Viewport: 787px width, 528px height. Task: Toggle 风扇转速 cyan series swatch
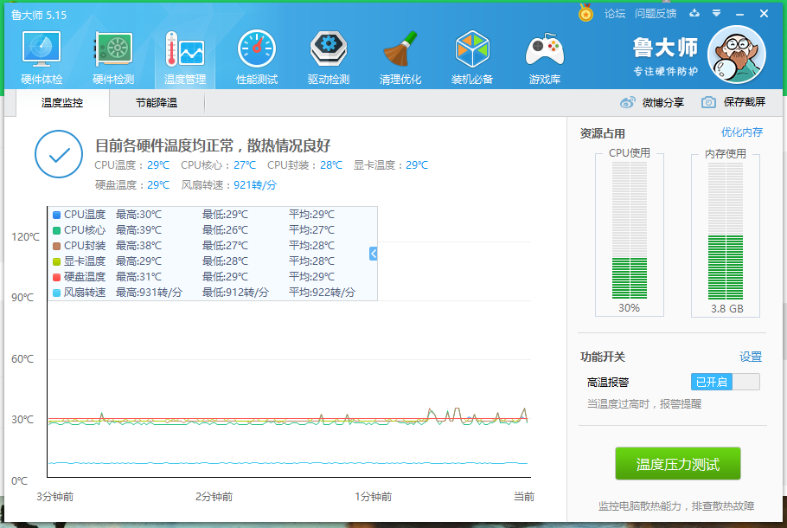tap(57, 293)
